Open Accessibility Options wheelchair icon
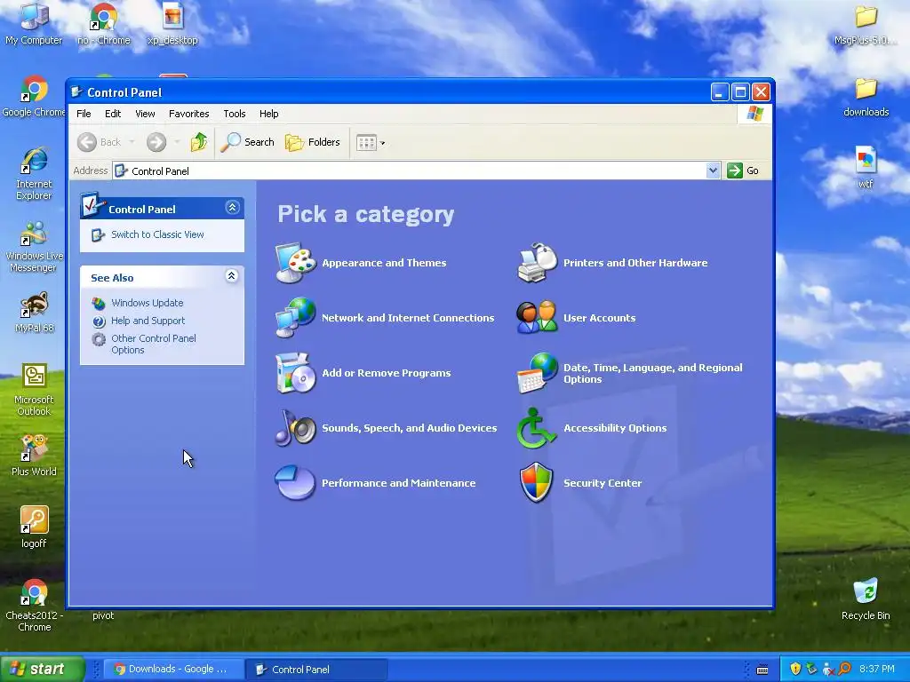910x682 pixels. coord(537,428)
